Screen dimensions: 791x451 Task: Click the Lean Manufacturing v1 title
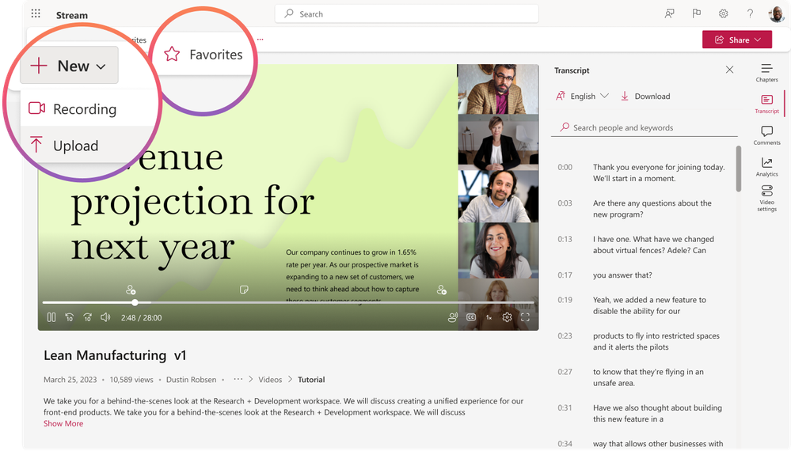click(x=115, y=356)
